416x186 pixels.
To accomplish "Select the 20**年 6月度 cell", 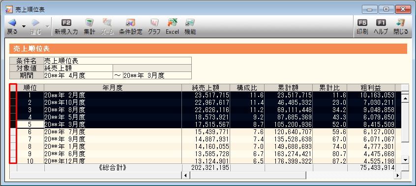I will point(113,153).
